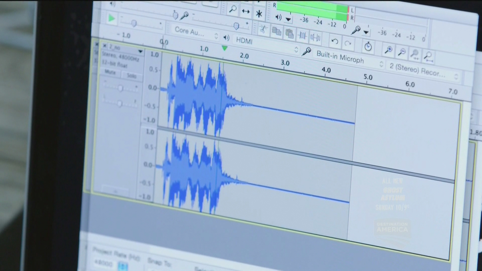
Task: Select the Multi-Tool asterisk icon
Action: point(259,14)
